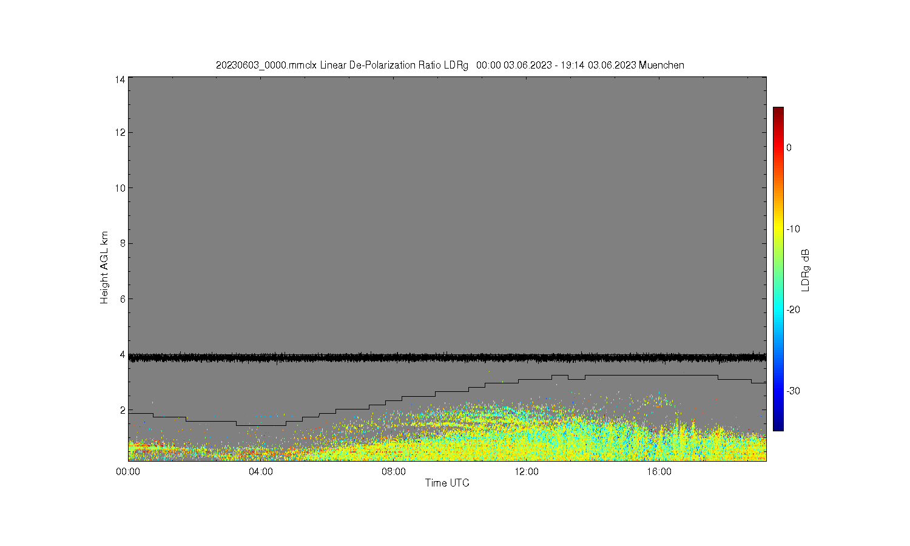The height and width of the screenshot is (546, 910).
Task: Click the height tick label 4
Action: (x=123, y=354)
